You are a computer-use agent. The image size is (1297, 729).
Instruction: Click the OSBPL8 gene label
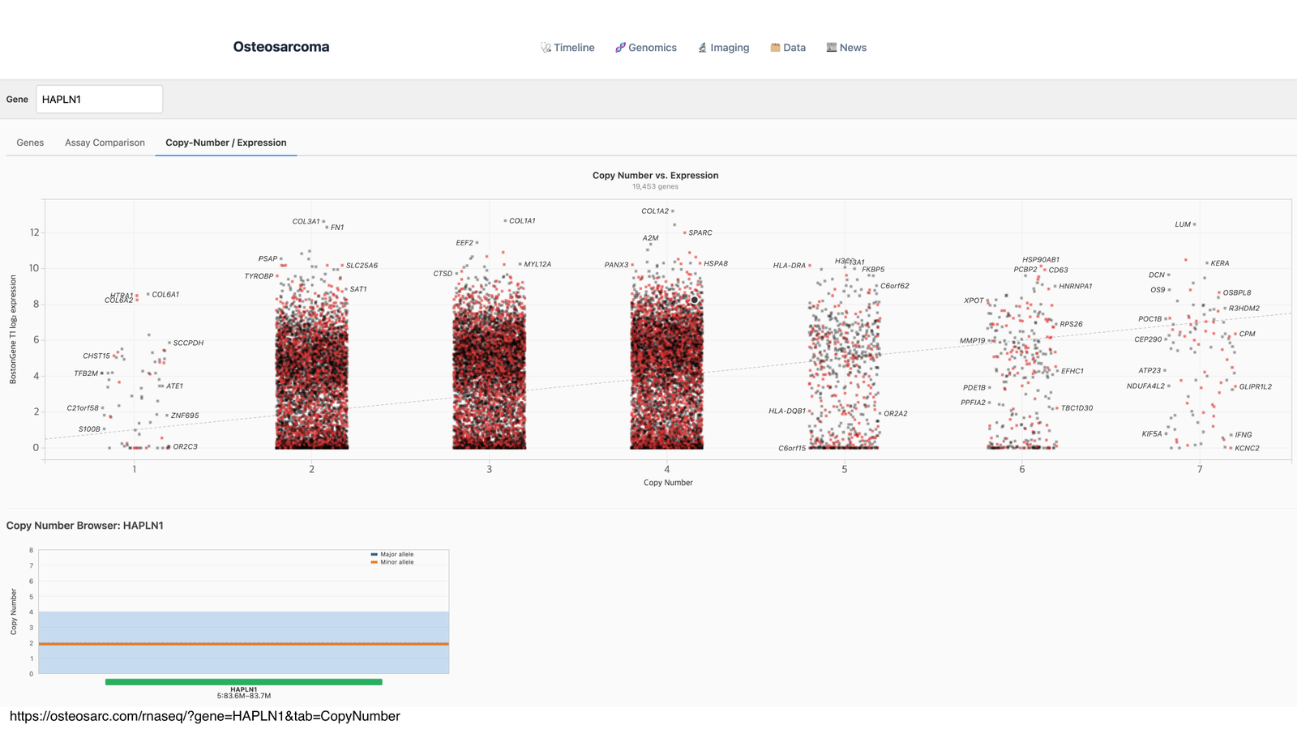tap(1237, 293)
